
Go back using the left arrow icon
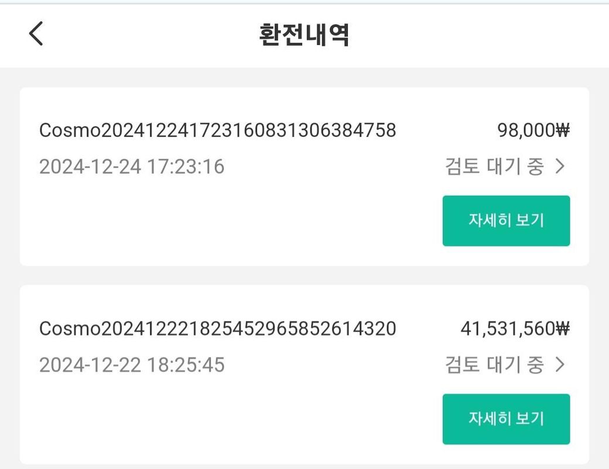click(36, 33)
